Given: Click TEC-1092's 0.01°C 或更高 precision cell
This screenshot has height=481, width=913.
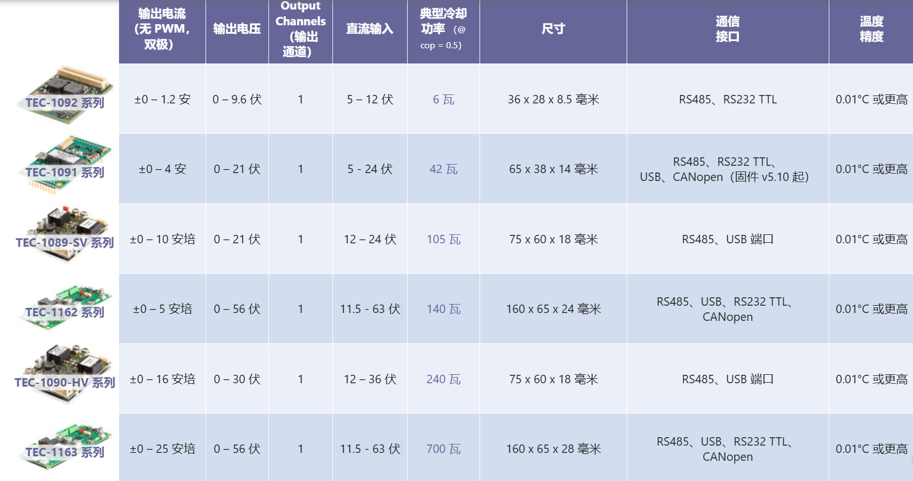Looking at the screenshot, I should 871,99.
